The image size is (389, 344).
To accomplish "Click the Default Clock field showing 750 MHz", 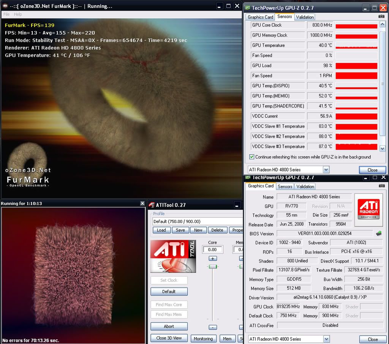I will pyautogui.click(x=288, y=316).
